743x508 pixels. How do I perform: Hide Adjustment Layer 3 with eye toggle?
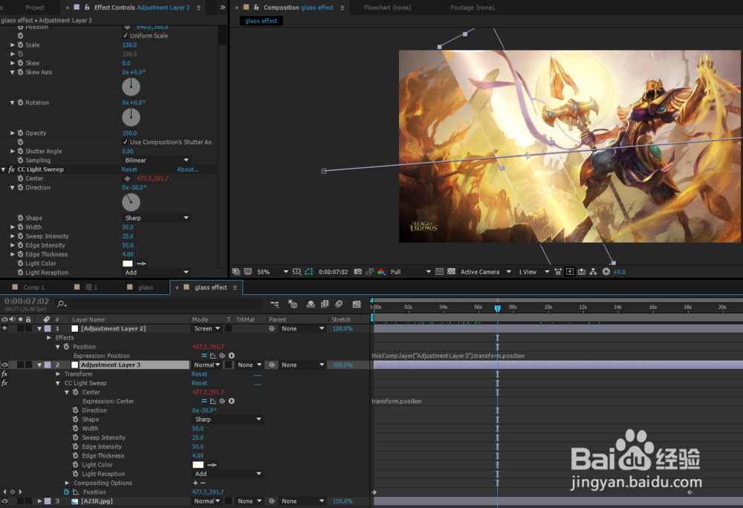4,365
